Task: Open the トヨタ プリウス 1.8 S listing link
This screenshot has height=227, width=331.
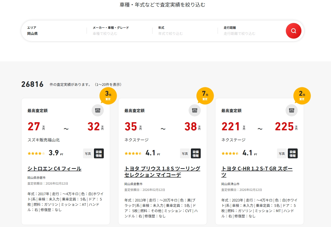Action: pyautogui.click(x=162, y=172)
